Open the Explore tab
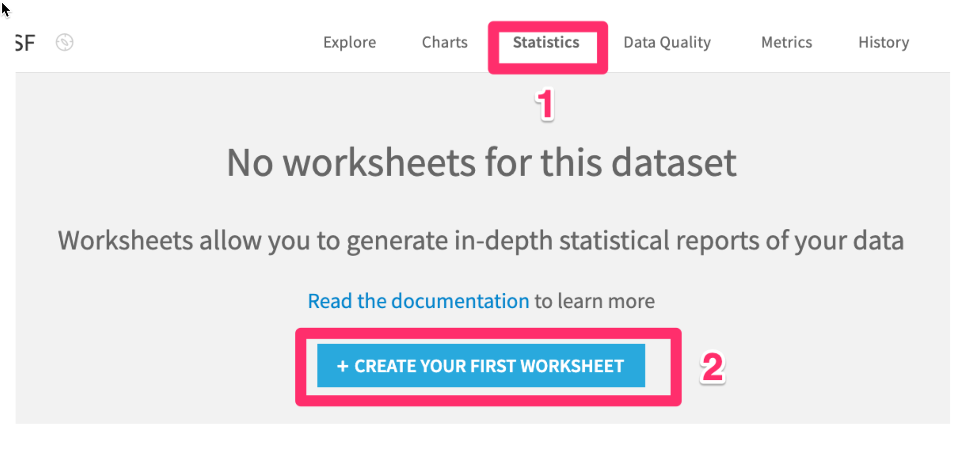972x450 pixels. click(349, 42)
